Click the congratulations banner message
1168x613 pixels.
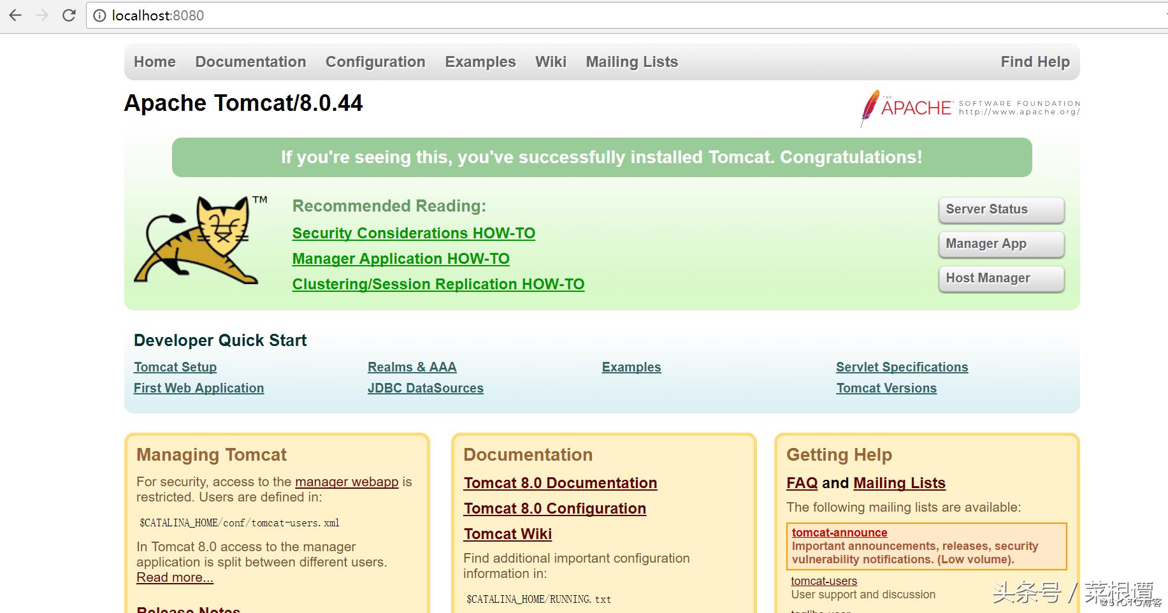(x=602, y=157)
